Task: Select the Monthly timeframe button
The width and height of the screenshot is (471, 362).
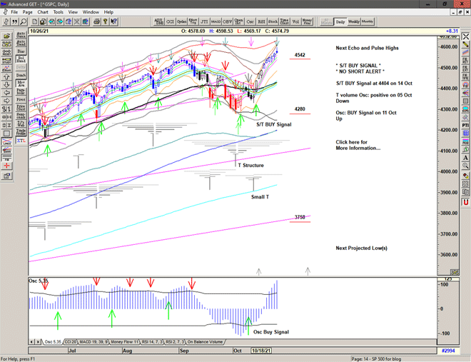Action: point(368,21)
